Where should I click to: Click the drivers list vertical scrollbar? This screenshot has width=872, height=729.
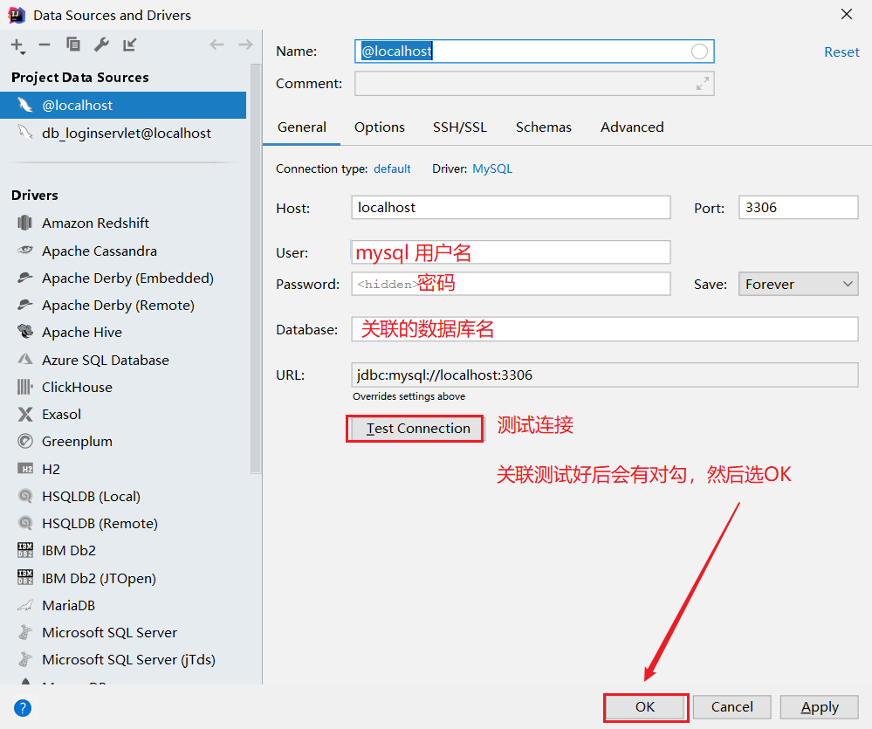tap(255, 269)
